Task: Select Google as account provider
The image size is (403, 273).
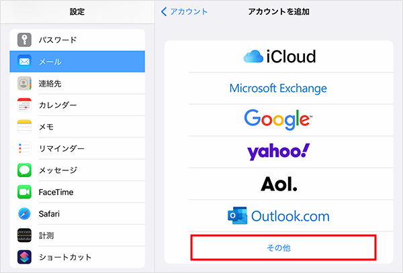Action: coord(278,119)
